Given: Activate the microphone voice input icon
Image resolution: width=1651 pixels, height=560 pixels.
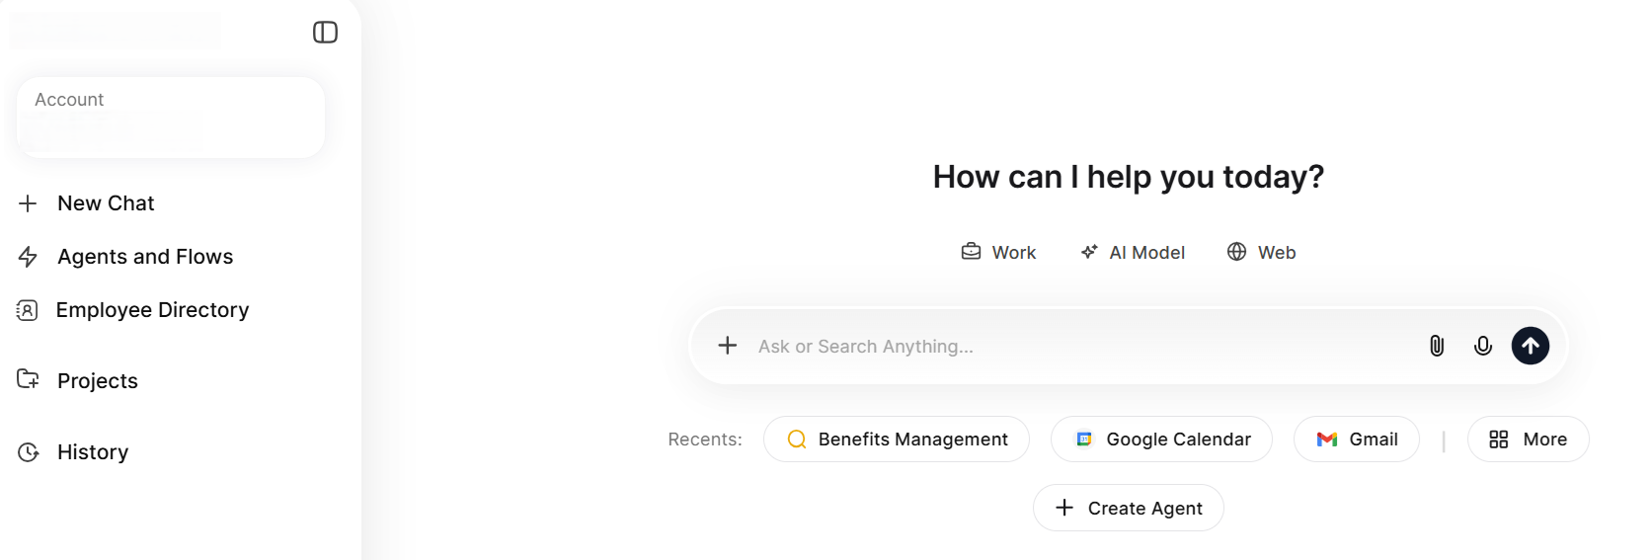Looking at the screenshot, I should 1483,346.
